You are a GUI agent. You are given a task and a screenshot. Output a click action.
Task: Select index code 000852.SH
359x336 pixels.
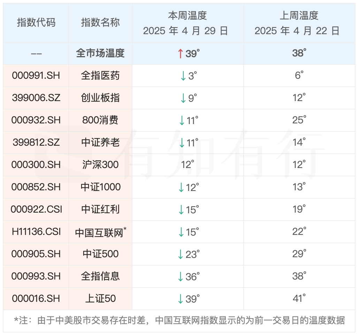pos(36,187)
